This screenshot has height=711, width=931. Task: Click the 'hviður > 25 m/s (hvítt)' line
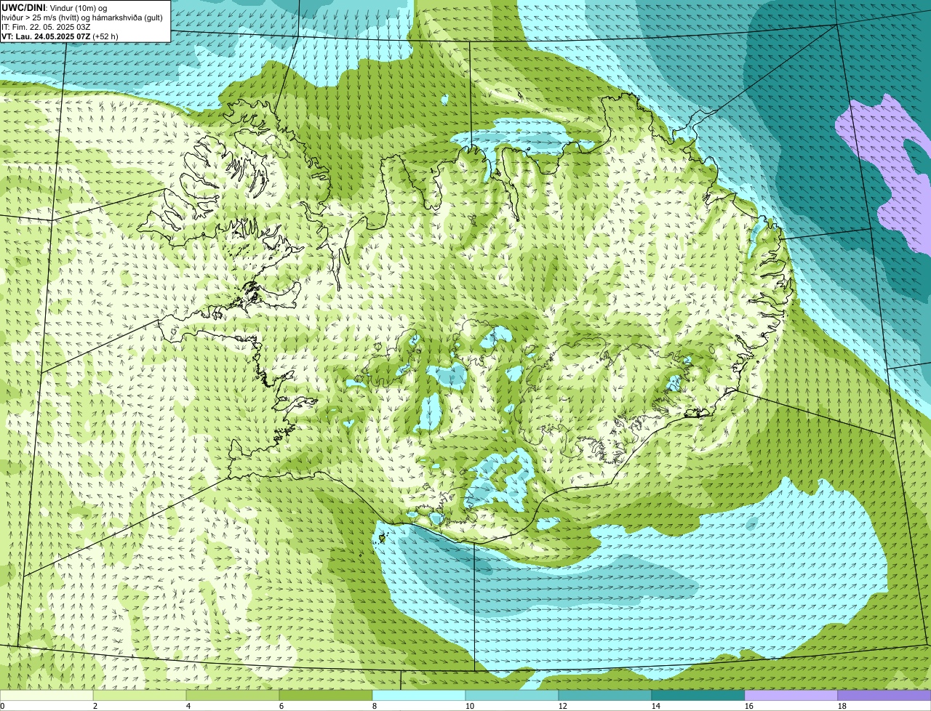[x=82, y=17]
